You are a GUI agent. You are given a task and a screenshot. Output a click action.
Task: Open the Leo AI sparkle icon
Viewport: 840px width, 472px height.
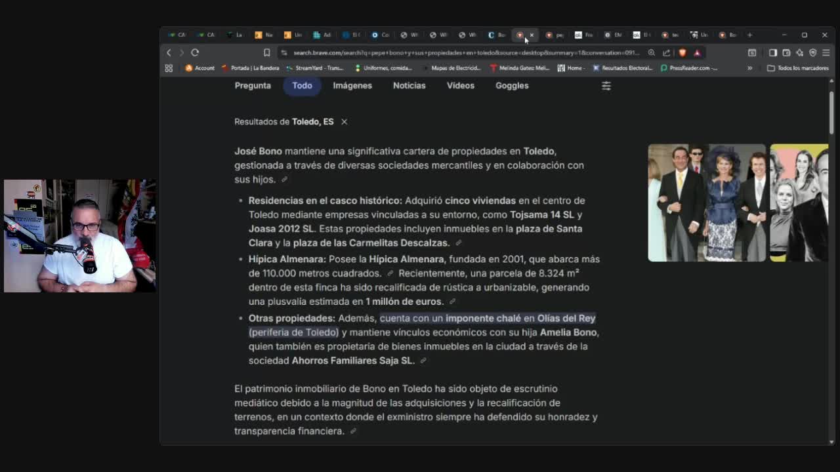tap(799, 52)
